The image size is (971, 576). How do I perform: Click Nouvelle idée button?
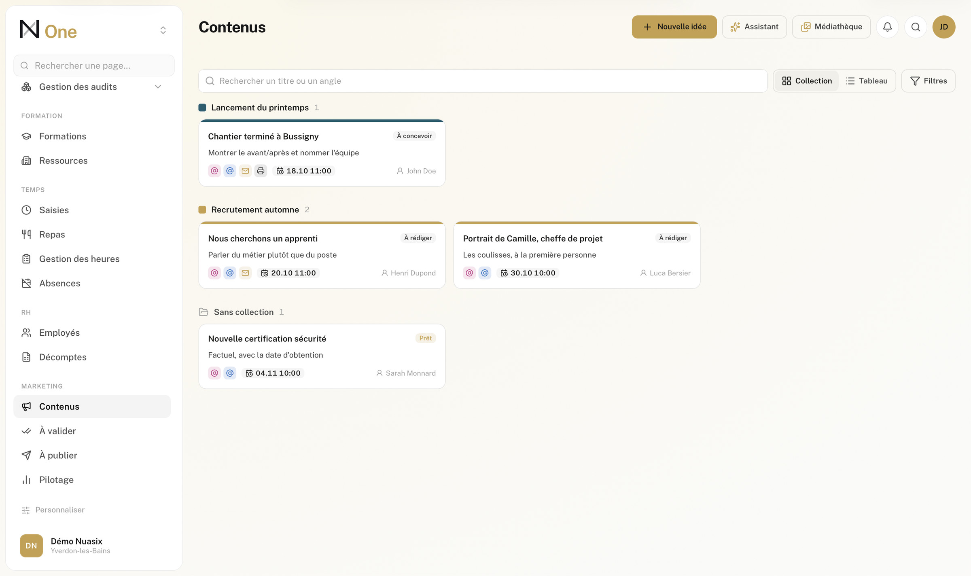674,27
